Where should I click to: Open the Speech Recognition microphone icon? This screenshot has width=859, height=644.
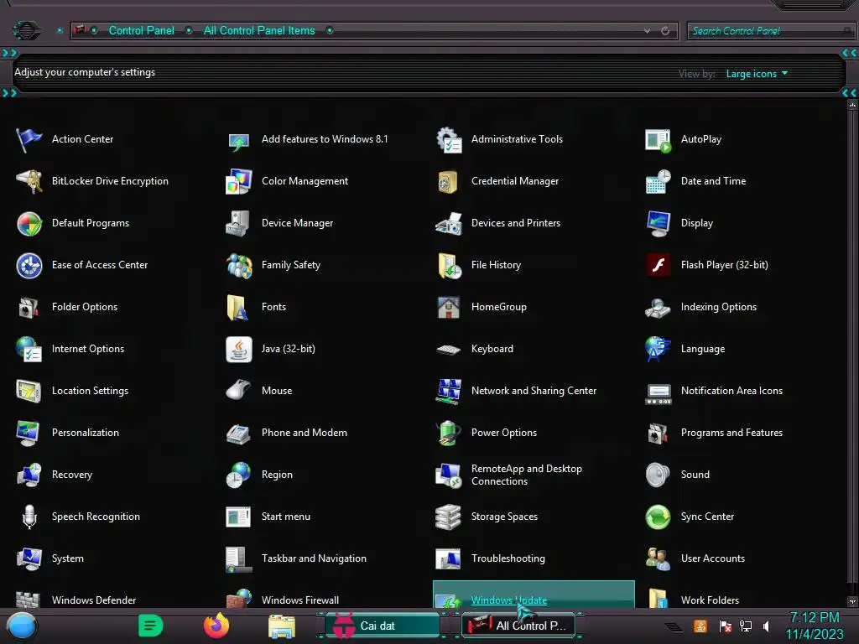(x=29, y=517)
